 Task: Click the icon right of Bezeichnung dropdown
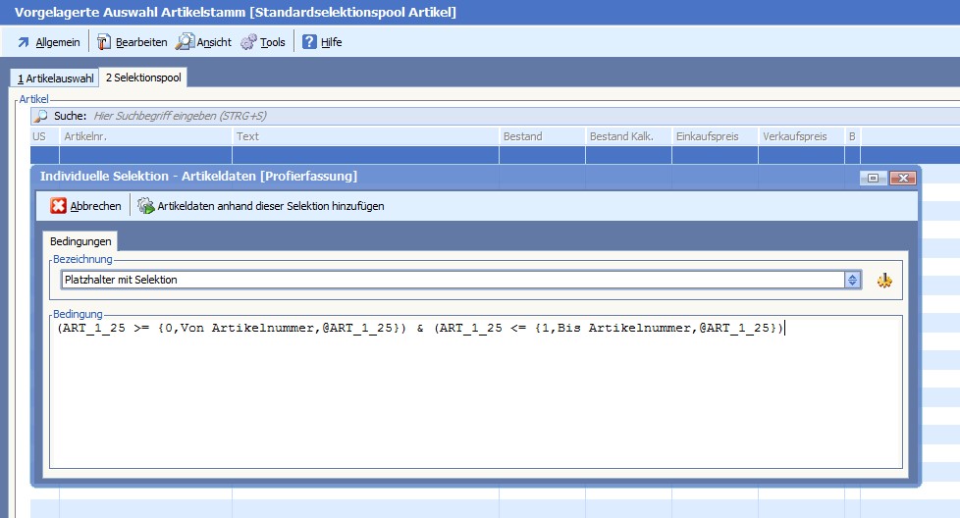884,281
